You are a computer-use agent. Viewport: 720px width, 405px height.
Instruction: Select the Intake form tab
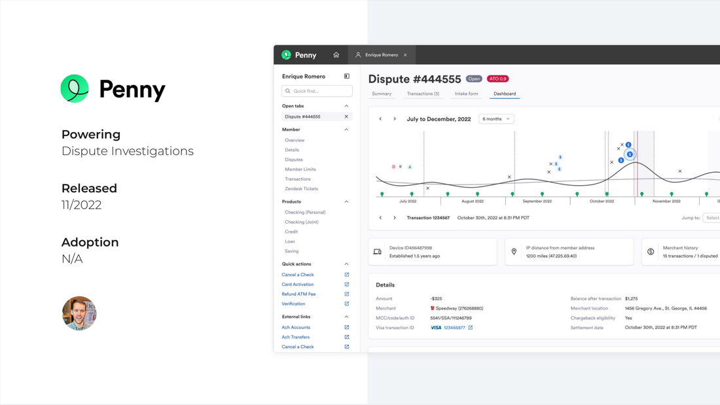pyautogui.click(x=466, y=94)
